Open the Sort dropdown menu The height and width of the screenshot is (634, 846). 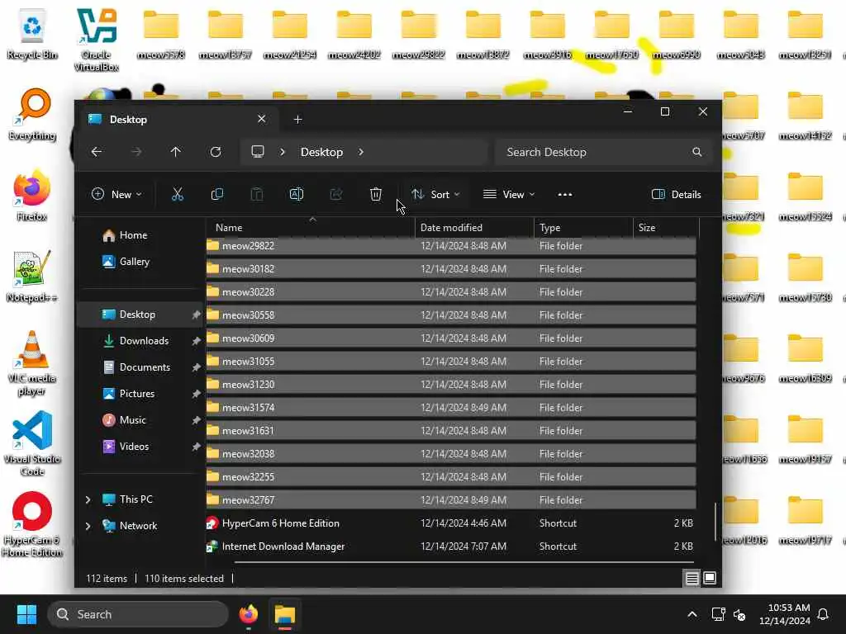tap(435, 195)
